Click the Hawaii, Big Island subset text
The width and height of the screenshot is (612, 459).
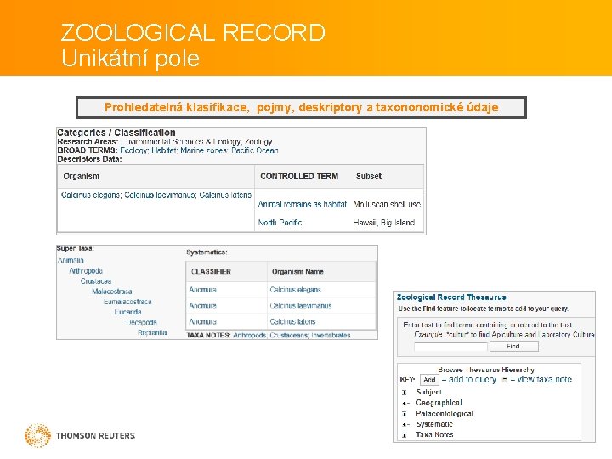(x=383, y=223)
